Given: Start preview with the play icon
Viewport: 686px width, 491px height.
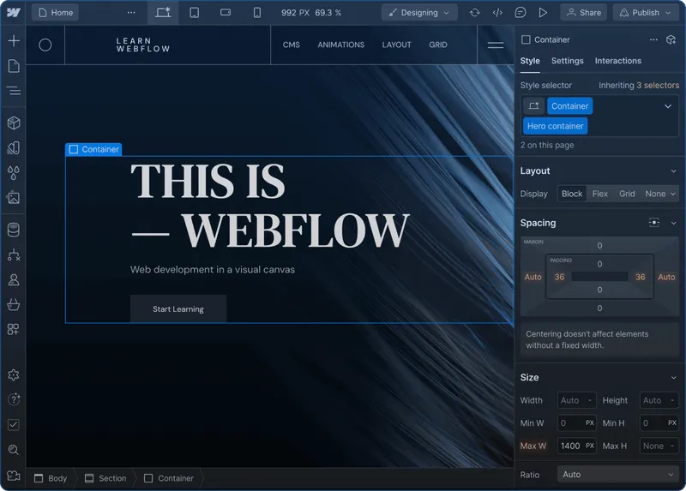Looking at the screenshot, I should (543, 13).
